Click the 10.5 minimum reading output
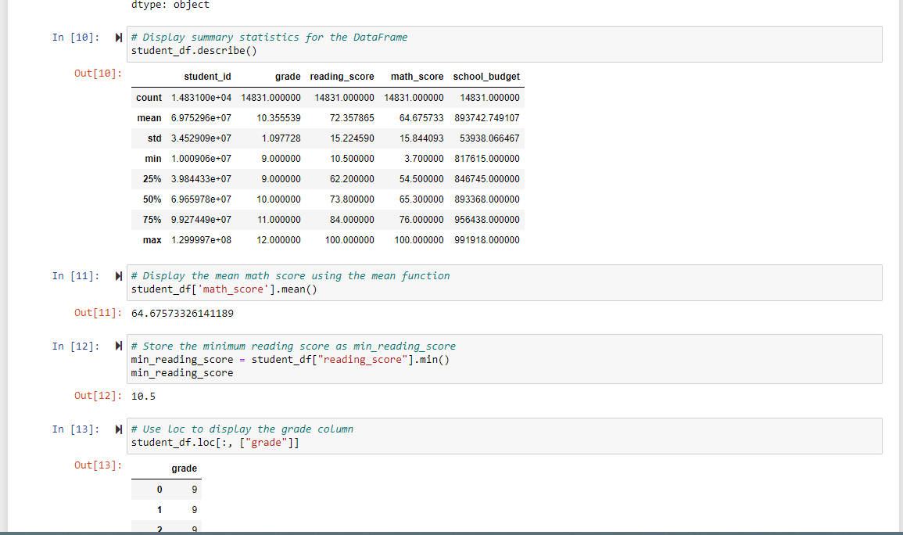 142,396
